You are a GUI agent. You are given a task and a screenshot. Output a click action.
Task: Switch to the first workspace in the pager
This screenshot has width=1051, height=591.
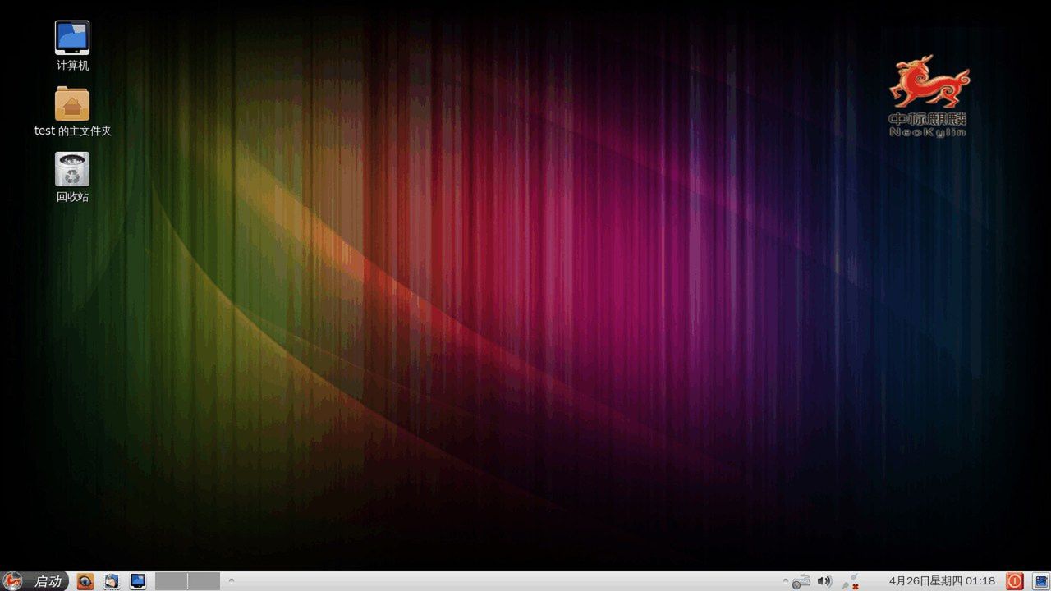(171, 581)
